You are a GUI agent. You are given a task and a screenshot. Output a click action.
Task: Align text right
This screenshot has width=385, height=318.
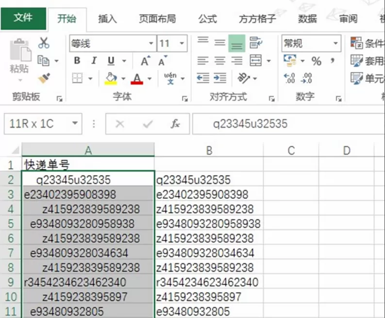(x=237, y=61)
